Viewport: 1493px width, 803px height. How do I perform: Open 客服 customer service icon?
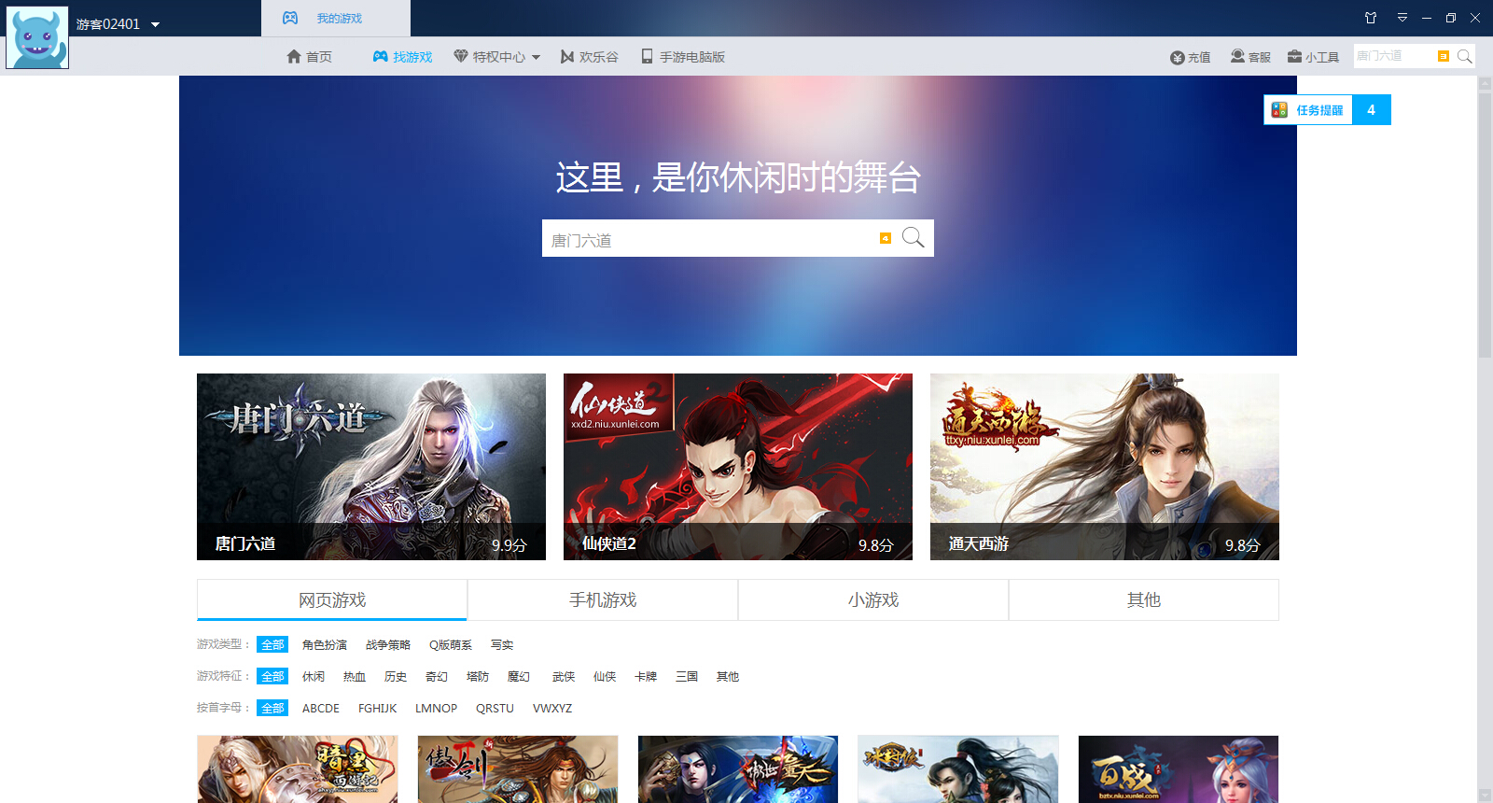point(1237,57)
